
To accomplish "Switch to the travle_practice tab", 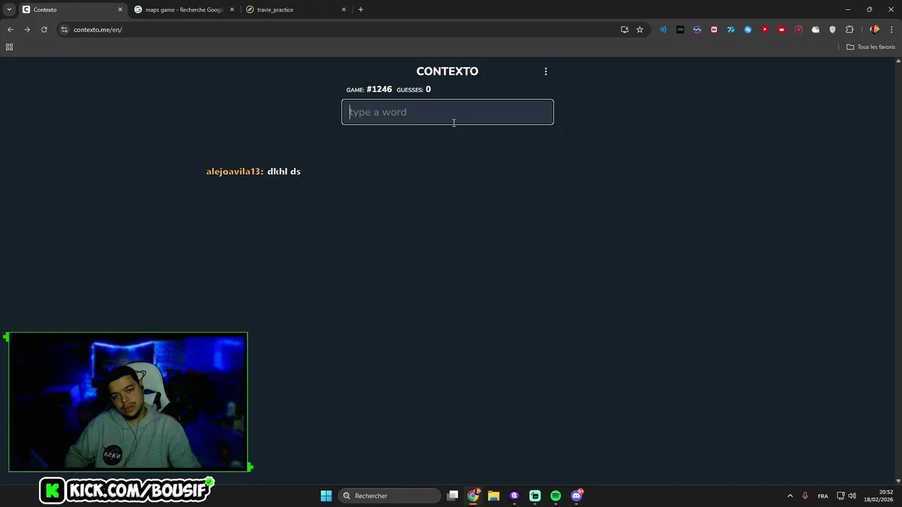I will (296, 10).
